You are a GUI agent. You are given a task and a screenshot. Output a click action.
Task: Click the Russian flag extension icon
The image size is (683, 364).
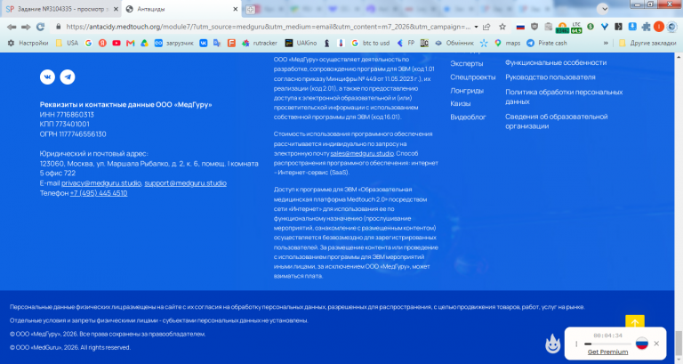click(x=520, y=27)
